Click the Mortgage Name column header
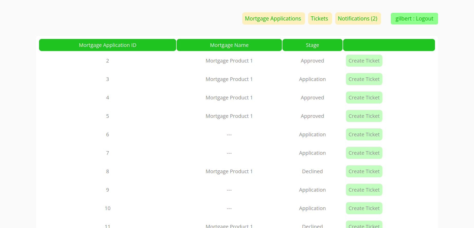The height and width of the screenshot is (228, 474). (229, 45)
